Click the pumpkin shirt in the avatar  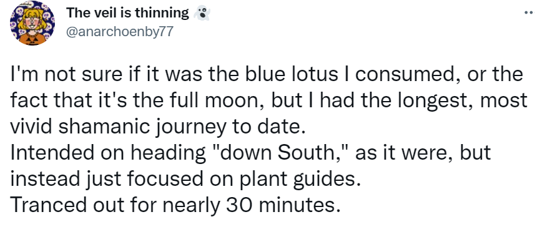33,38
